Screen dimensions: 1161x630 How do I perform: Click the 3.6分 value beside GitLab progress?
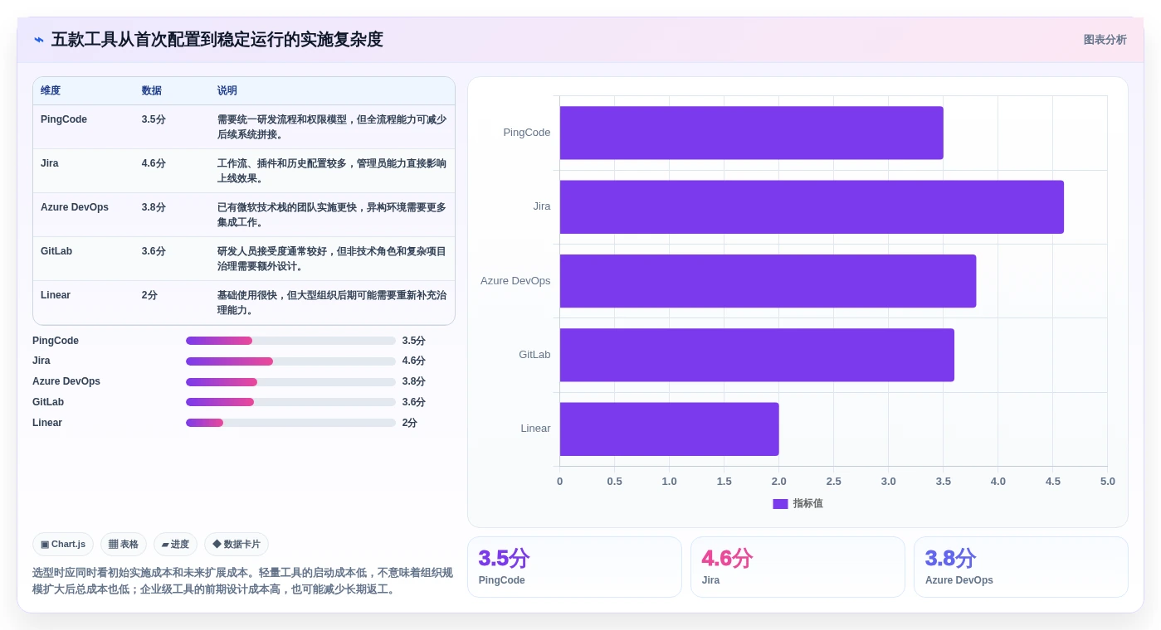coord(414,402)
